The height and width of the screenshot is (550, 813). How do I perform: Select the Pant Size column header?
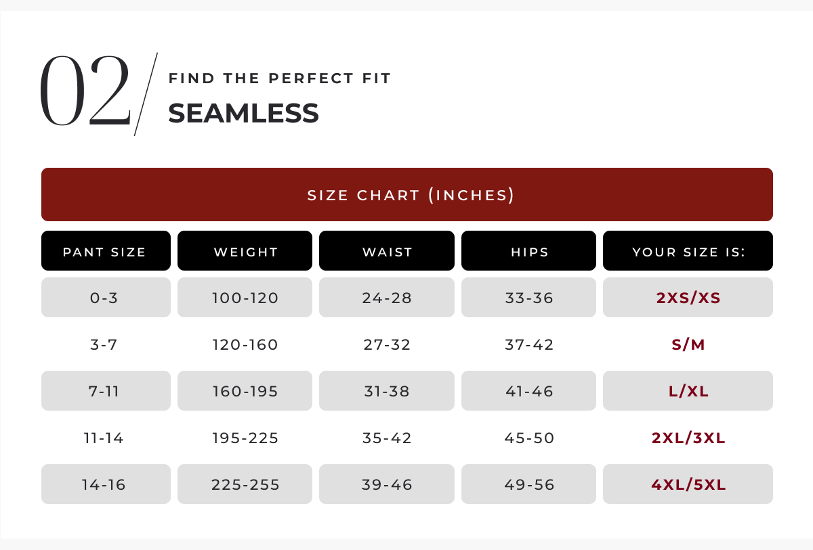[105, 252]
